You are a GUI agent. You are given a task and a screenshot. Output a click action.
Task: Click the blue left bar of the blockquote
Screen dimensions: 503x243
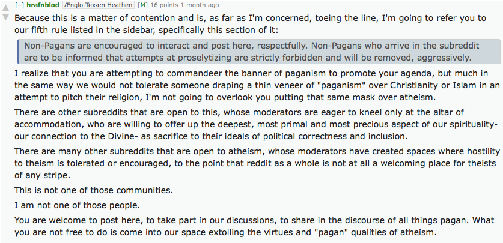(x=18, y=52)
